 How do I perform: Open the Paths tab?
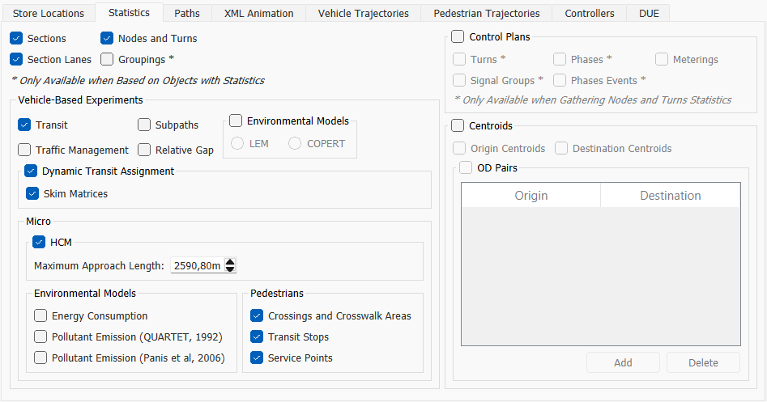186,13
